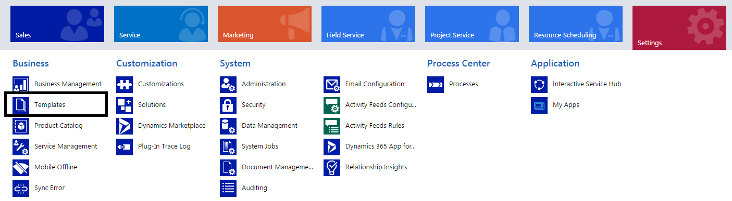Open the Plug-In Trace Log link
Image resolution: width=732 pixels, height=201 pixels.
point(164,146)
